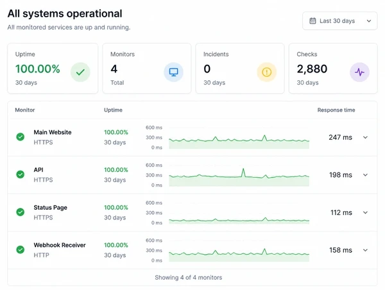This screenshot has height=290, width=385.
Task: Click Webhook Receiver's 100.00% uptime value
Action: pyautogui.click(x=116, y=245)
